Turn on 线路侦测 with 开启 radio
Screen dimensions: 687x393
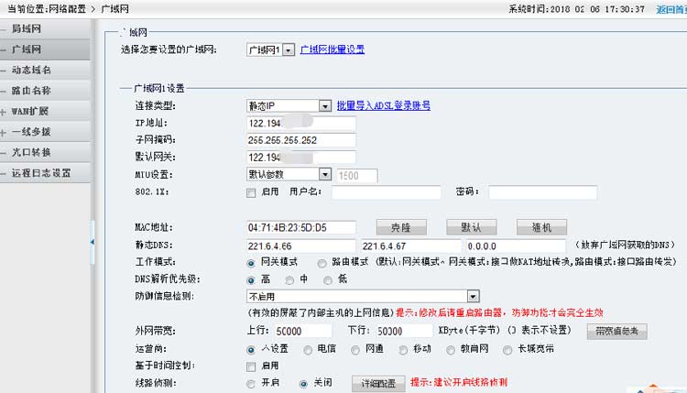(x=251, y=383)
